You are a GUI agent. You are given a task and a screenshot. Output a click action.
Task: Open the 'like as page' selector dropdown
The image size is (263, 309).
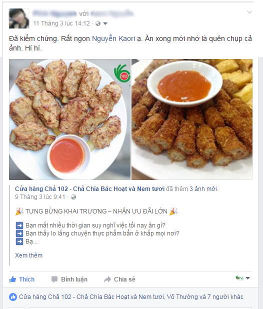(242, 278)
